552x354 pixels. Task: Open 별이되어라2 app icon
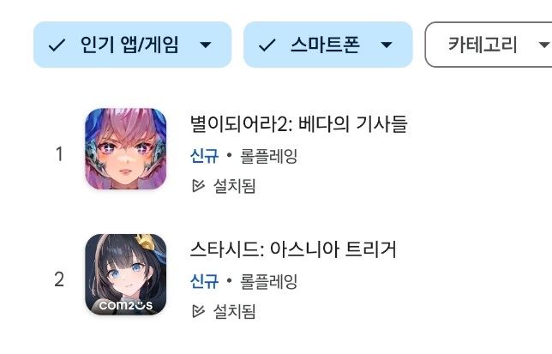(x=126, y=149)
